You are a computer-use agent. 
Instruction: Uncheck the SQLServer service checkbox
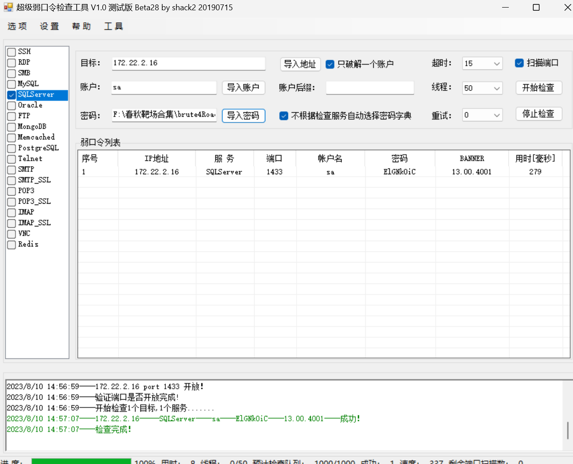click(x=12, y=95)
